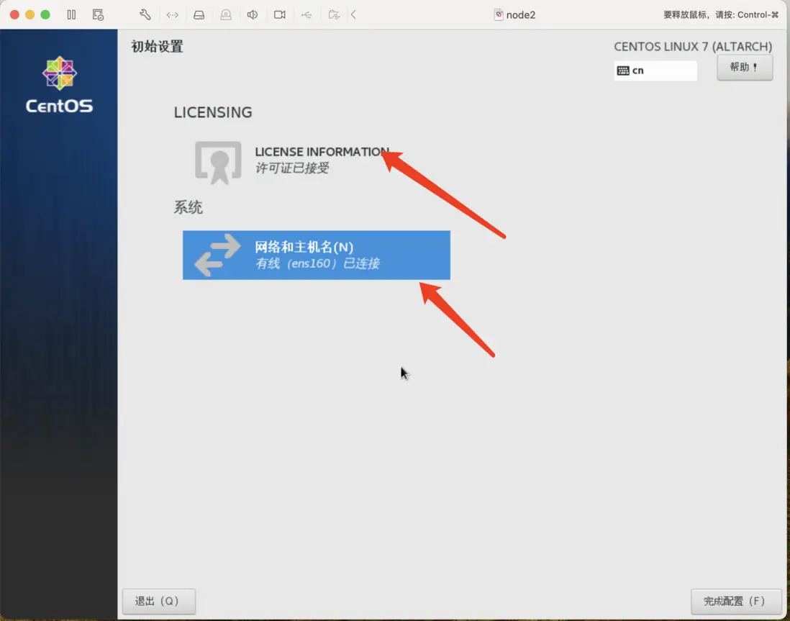Click the green full-screen window button

pos(45,14)
